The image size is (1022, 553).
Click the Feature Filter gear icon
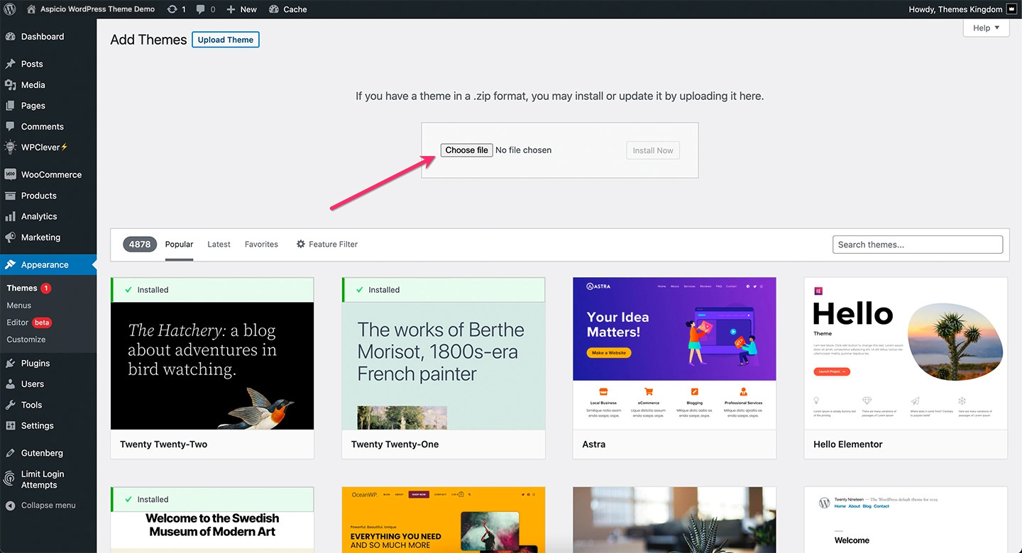tap(300, 244)
